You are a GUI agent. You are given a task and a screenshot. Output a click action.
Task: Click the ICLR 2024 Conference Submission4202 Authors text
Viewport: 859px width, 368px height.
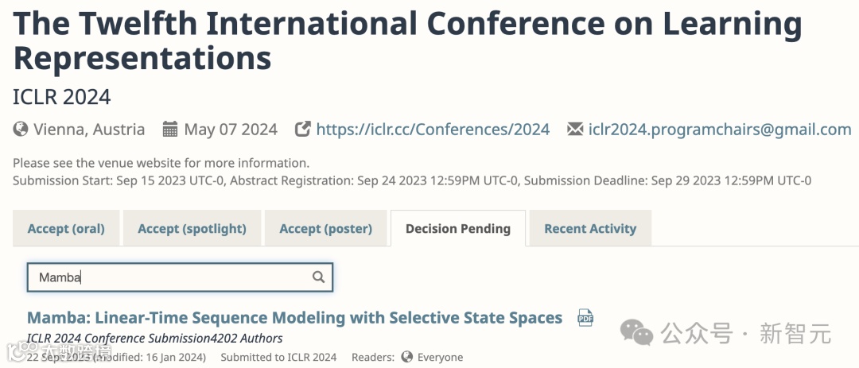[154, 339]
